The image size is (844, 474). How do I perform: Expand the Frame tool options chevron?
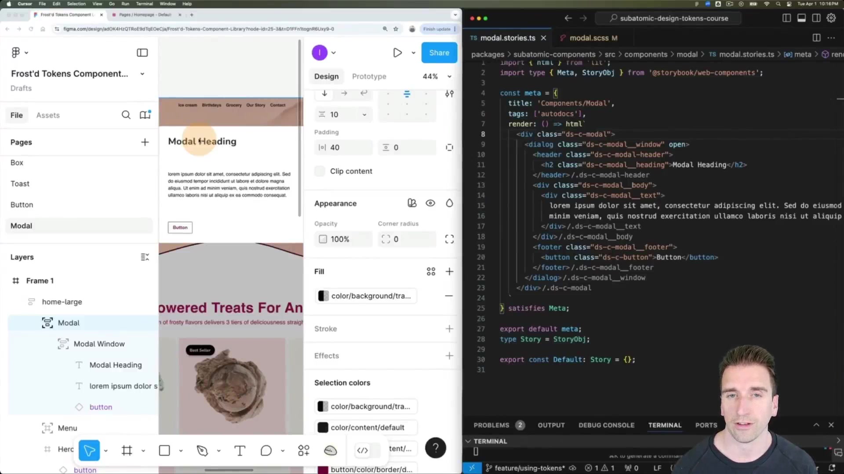tap(143, 451)
